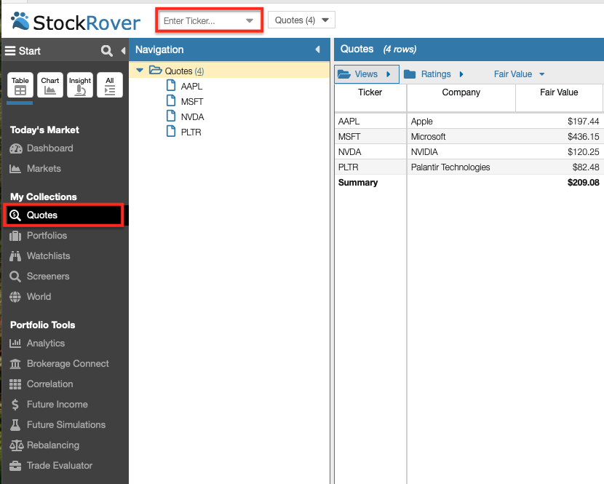Open the Enter Ticker dropdown arrow
This screenshot has height=484, width=604.
coord(250,21)
